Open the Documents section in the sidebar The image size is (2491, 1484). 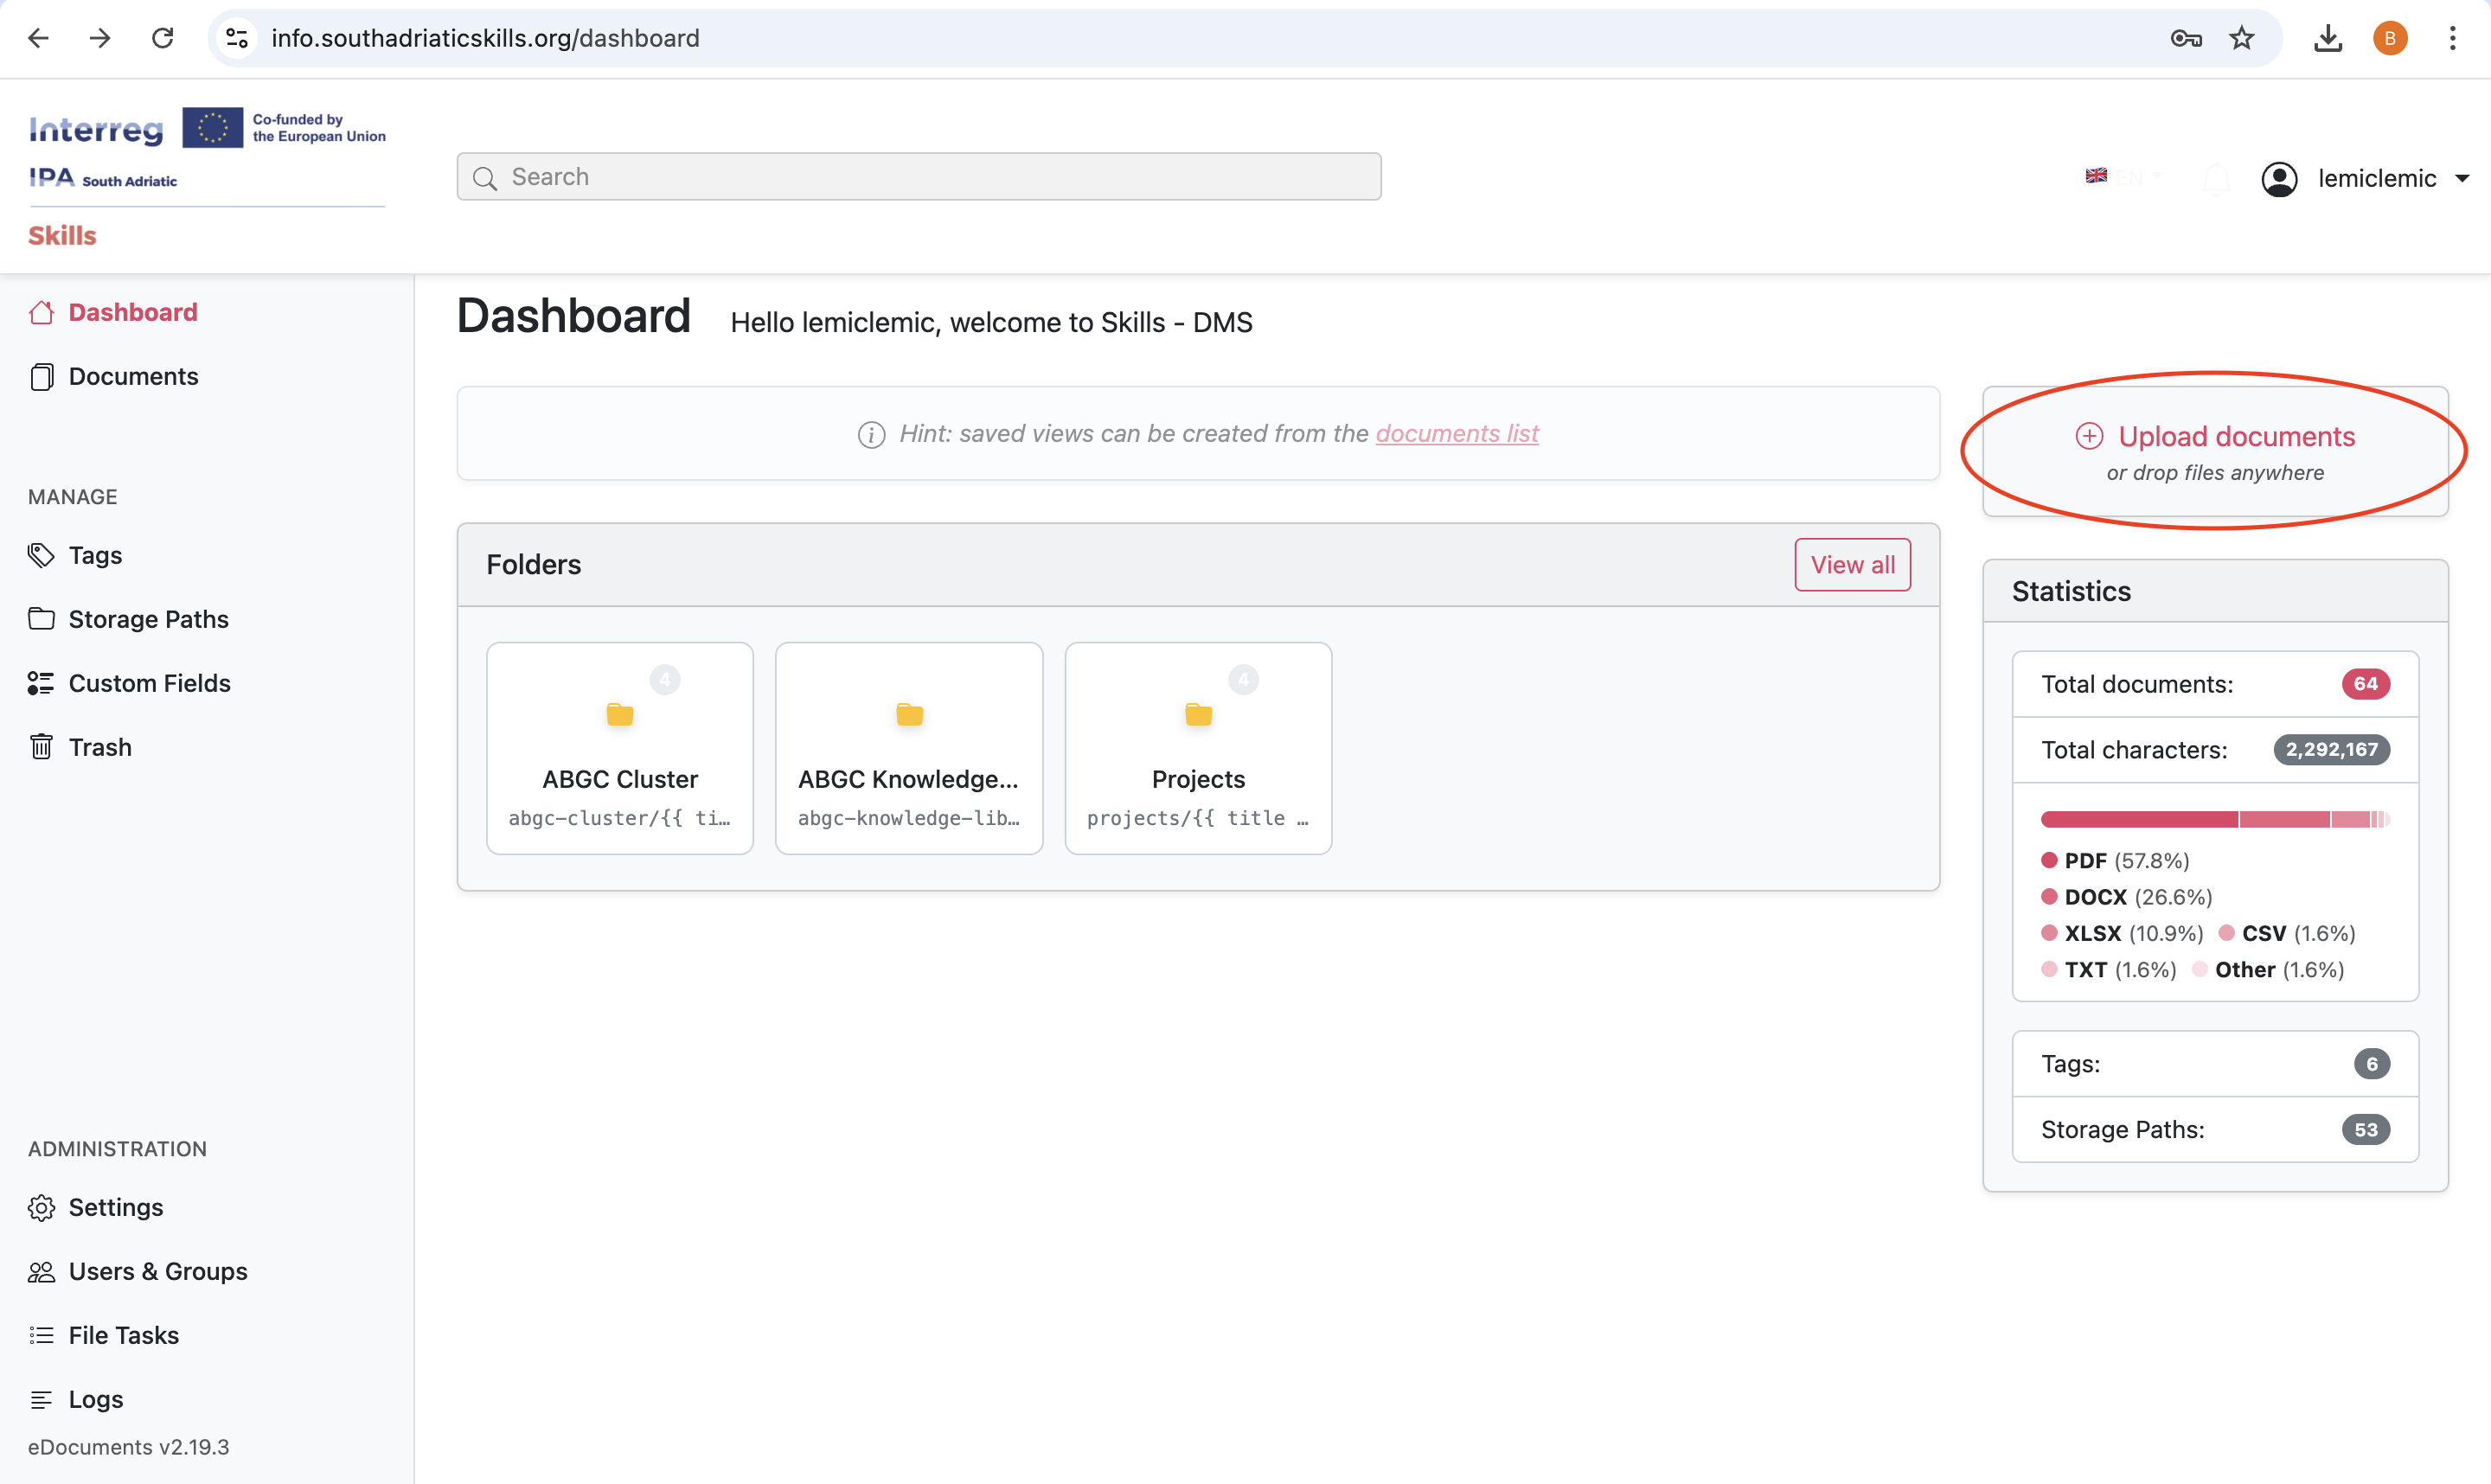[133, 377]
